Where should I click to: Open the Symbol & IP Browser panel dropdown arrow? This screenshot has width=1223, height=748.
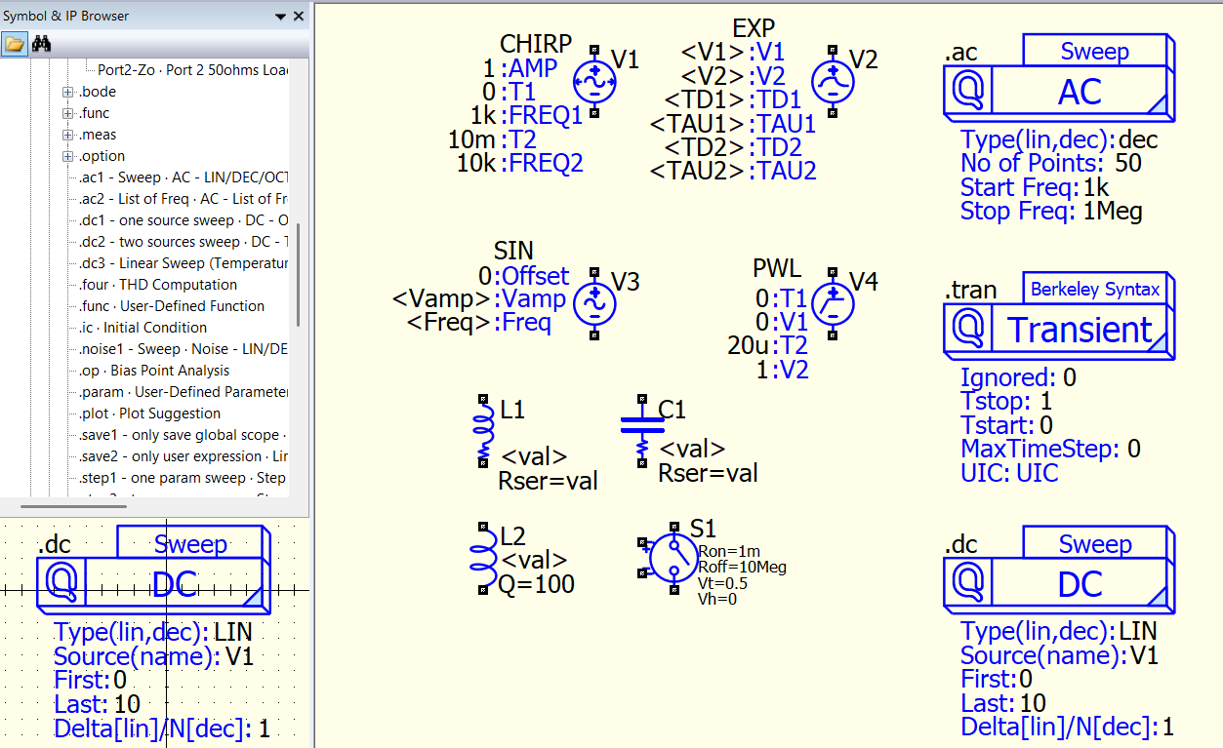coord(281,17)
